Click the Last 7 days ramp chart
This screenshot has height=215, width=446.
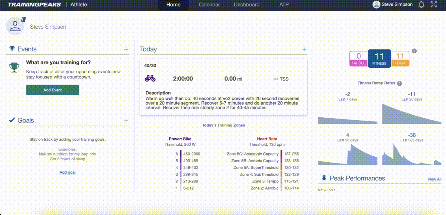click(x=348, y=120)
